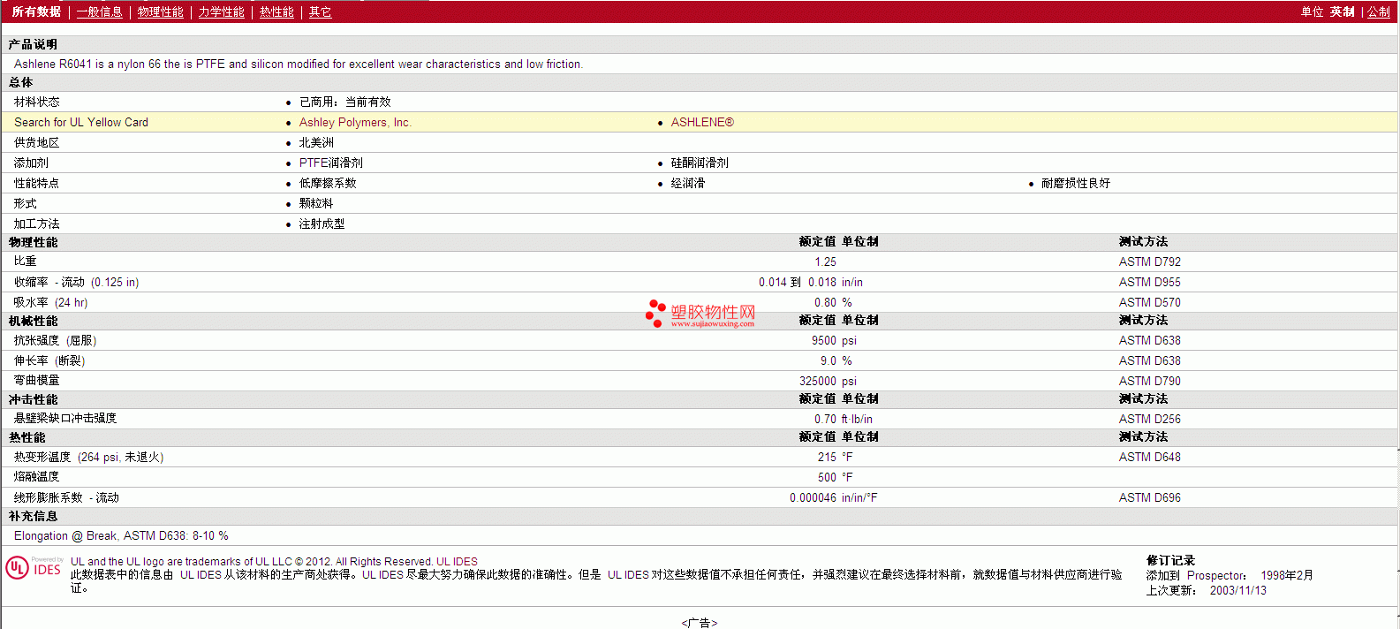Image resolution: width=1400 pixels, height=629 pixels.
Task: Click 颗粒料 form value
Action: pos(316,204)
